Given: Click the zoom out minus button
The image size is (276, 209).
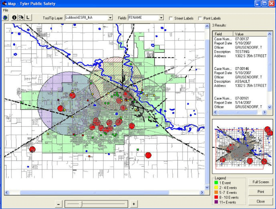Looking at the screenshot, I should (59, 204).
